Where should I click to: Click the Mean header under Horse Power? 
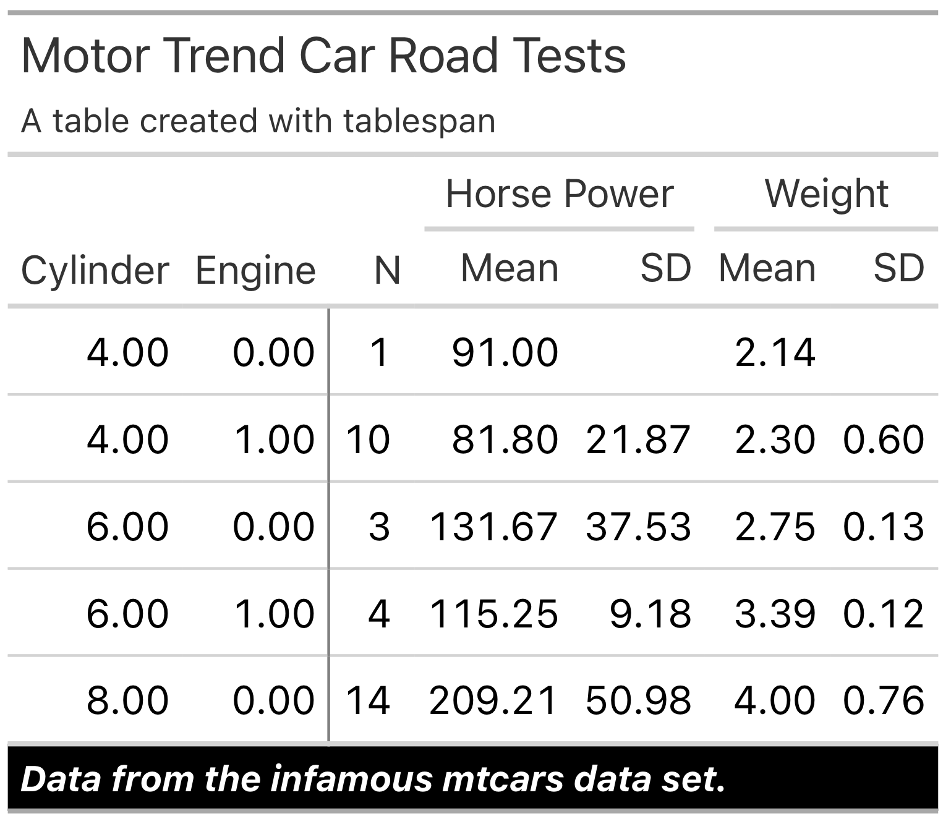tap(510, 268)
